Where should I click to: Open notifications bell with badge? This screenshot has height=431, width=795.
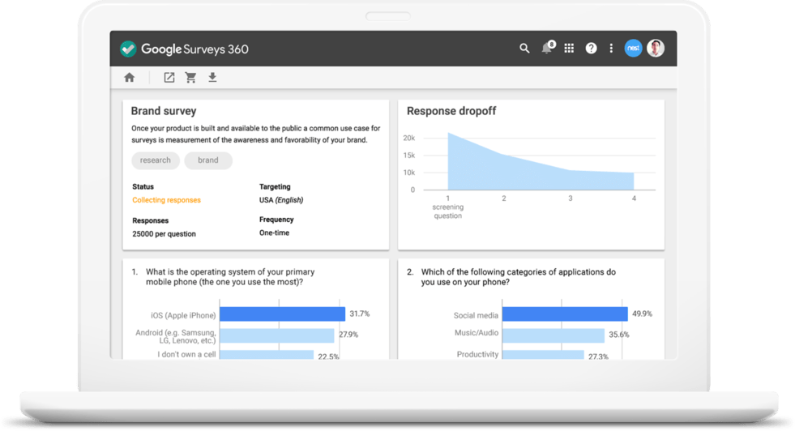click(x=547, y=49)
